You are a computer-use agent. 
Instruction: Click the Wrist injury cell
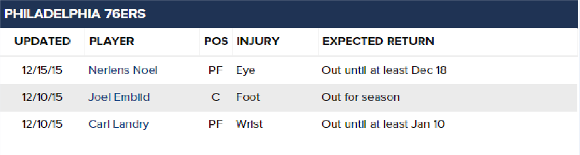(x=249, y=124)
